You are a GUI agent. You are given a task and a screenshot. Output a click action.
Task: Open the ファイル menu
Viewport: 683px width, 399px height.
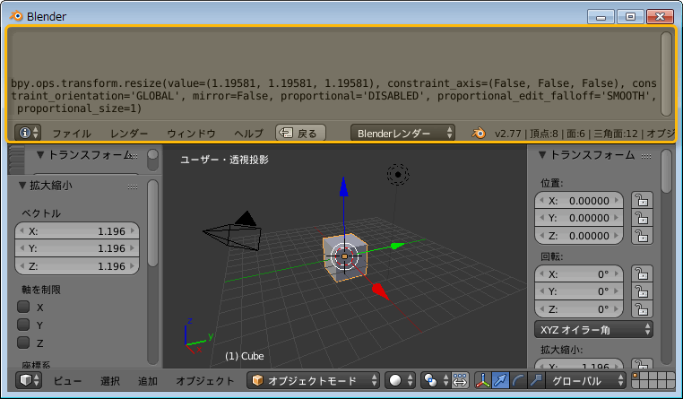(72, 134)
